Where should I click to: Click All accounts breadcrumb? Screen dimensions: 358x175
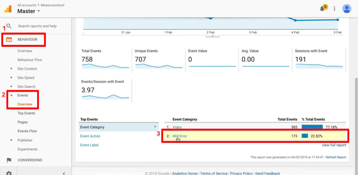pos(27,5)
